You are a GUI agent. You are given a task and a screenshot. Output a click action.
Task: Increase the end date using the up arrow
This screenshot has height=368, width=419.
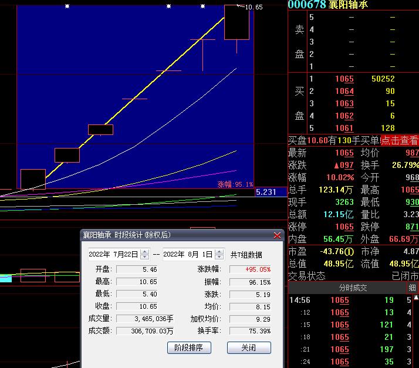(x=219, y=252)
